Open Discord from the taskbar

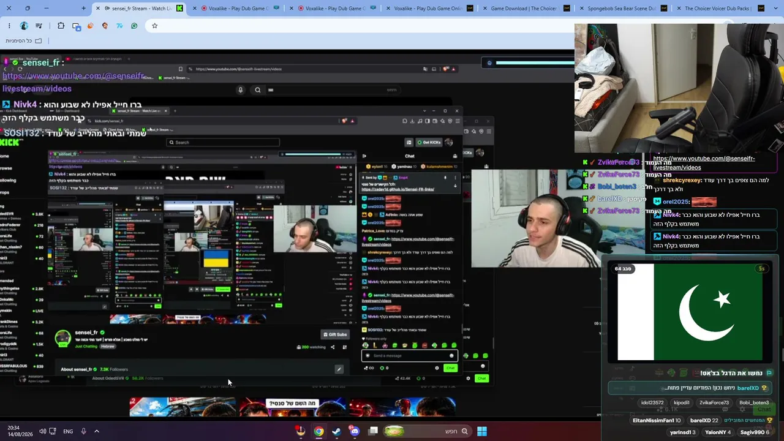355,431
